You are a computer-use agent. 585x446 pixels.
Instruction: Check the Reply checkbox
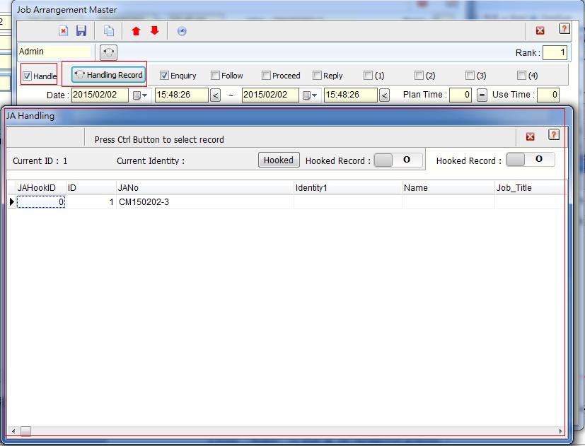point(317,76)
